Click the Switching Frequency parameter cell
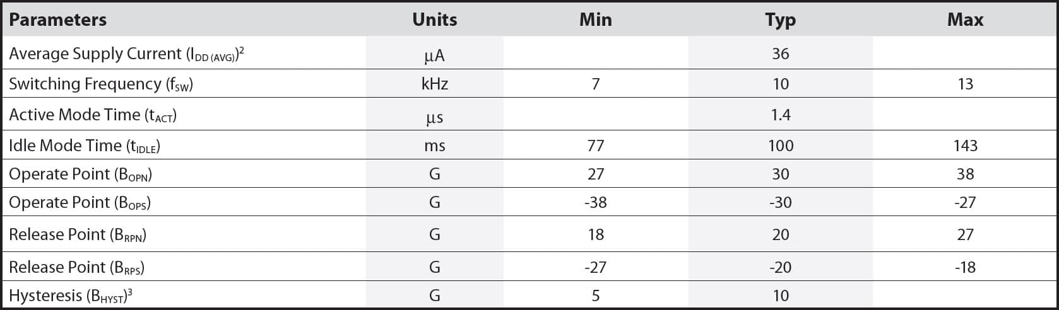The image size is (1059, 310). click(101, 84)
